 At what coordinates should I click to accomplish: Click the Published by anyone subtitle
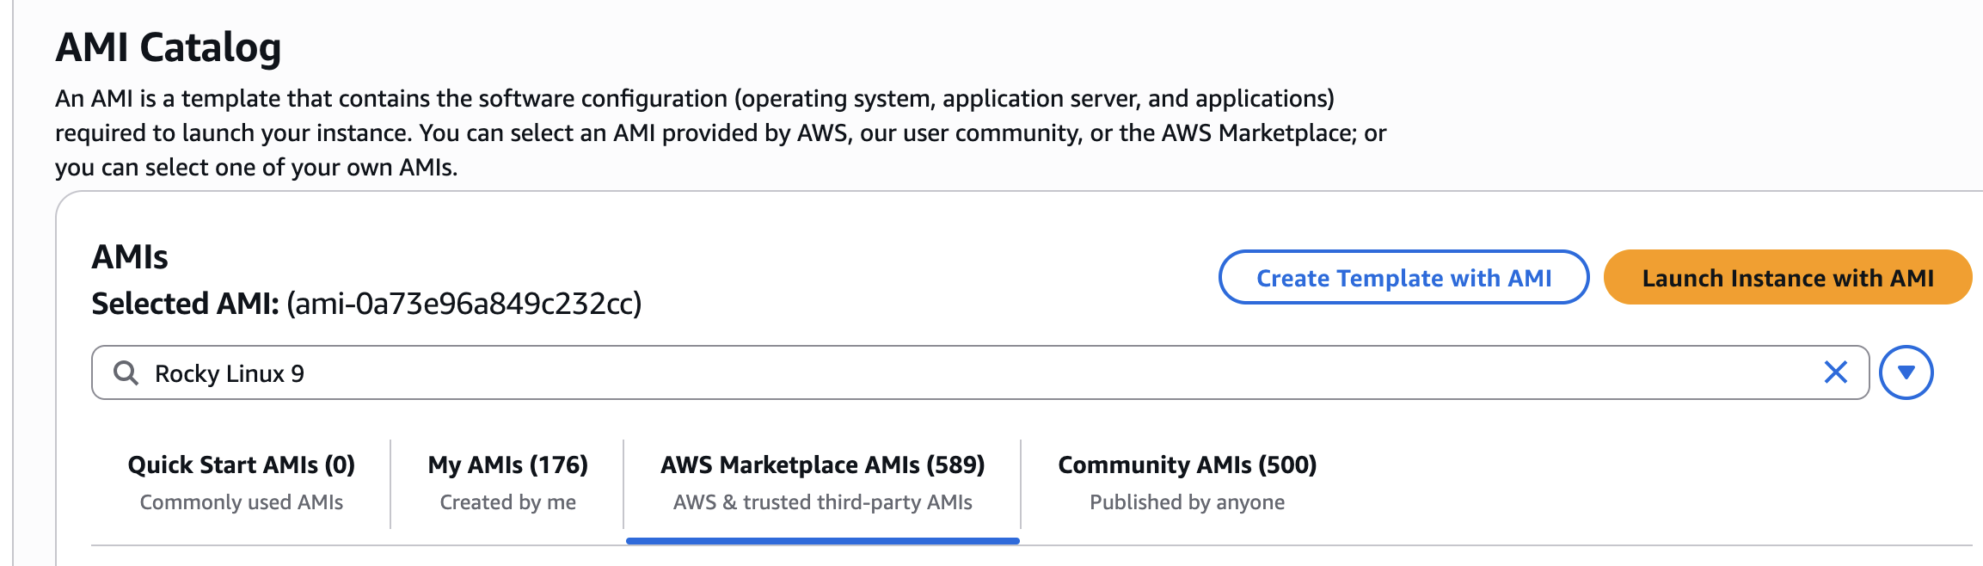click(x=1187, y=502)
